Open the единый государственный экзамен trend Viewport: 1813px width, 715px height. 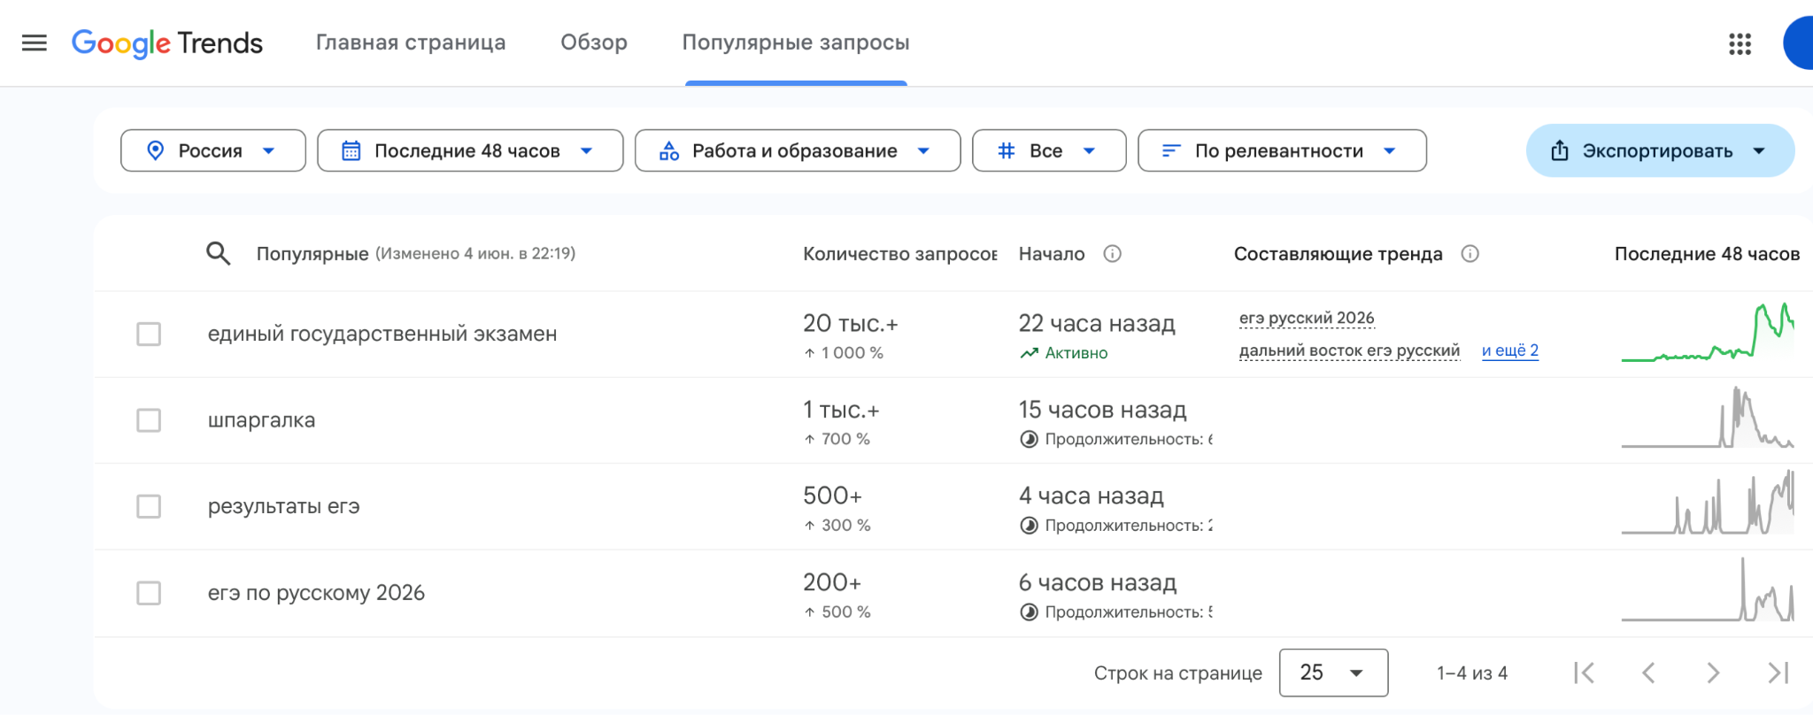[382, 334]
